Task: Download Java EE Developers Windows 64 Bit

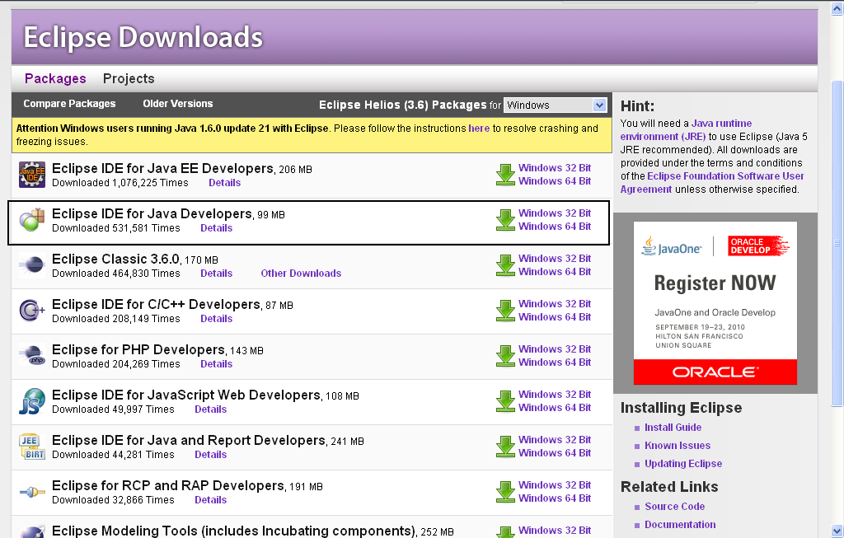Action: pyautogui.click(x=555, y=181)
